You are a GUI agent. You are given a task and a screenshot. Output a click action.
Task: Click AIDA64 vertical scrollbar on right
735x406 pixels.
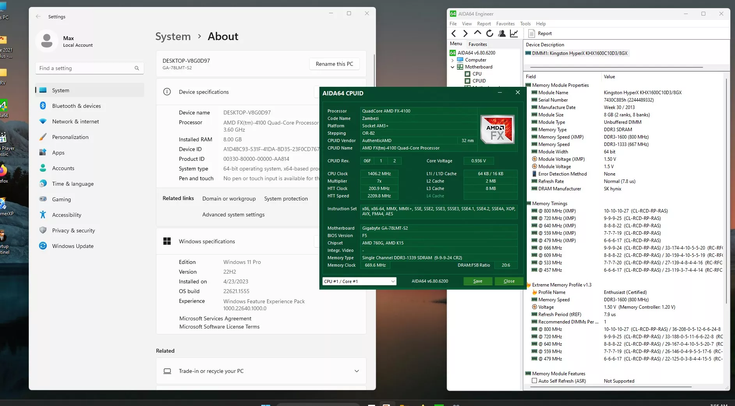(x=726, y=191)
